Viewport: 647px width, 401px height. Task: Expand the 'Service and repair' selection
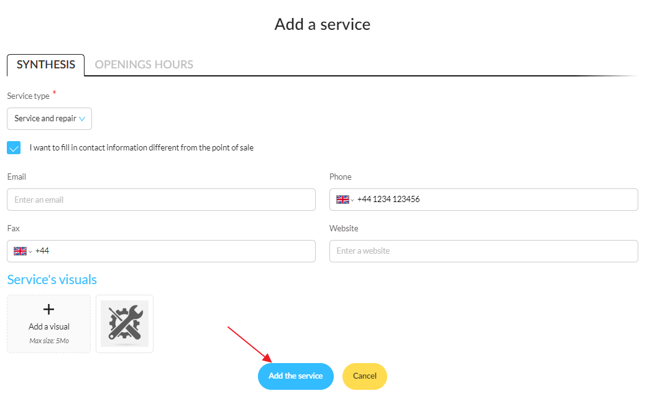click(50, 119)
